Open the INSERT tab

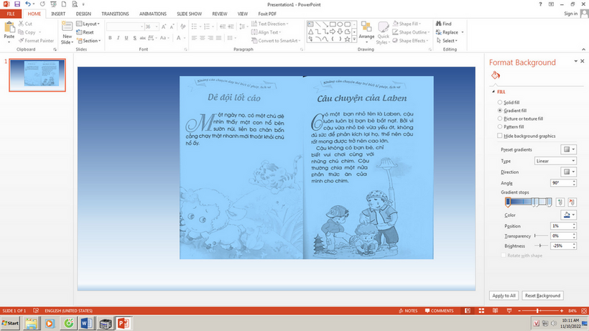tap(58, 14)
